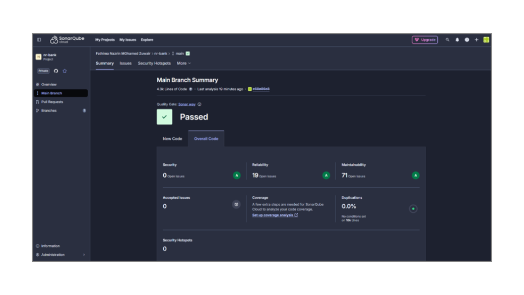
Task: Open the search magnifier icon
Action: (x=447, y=40)
